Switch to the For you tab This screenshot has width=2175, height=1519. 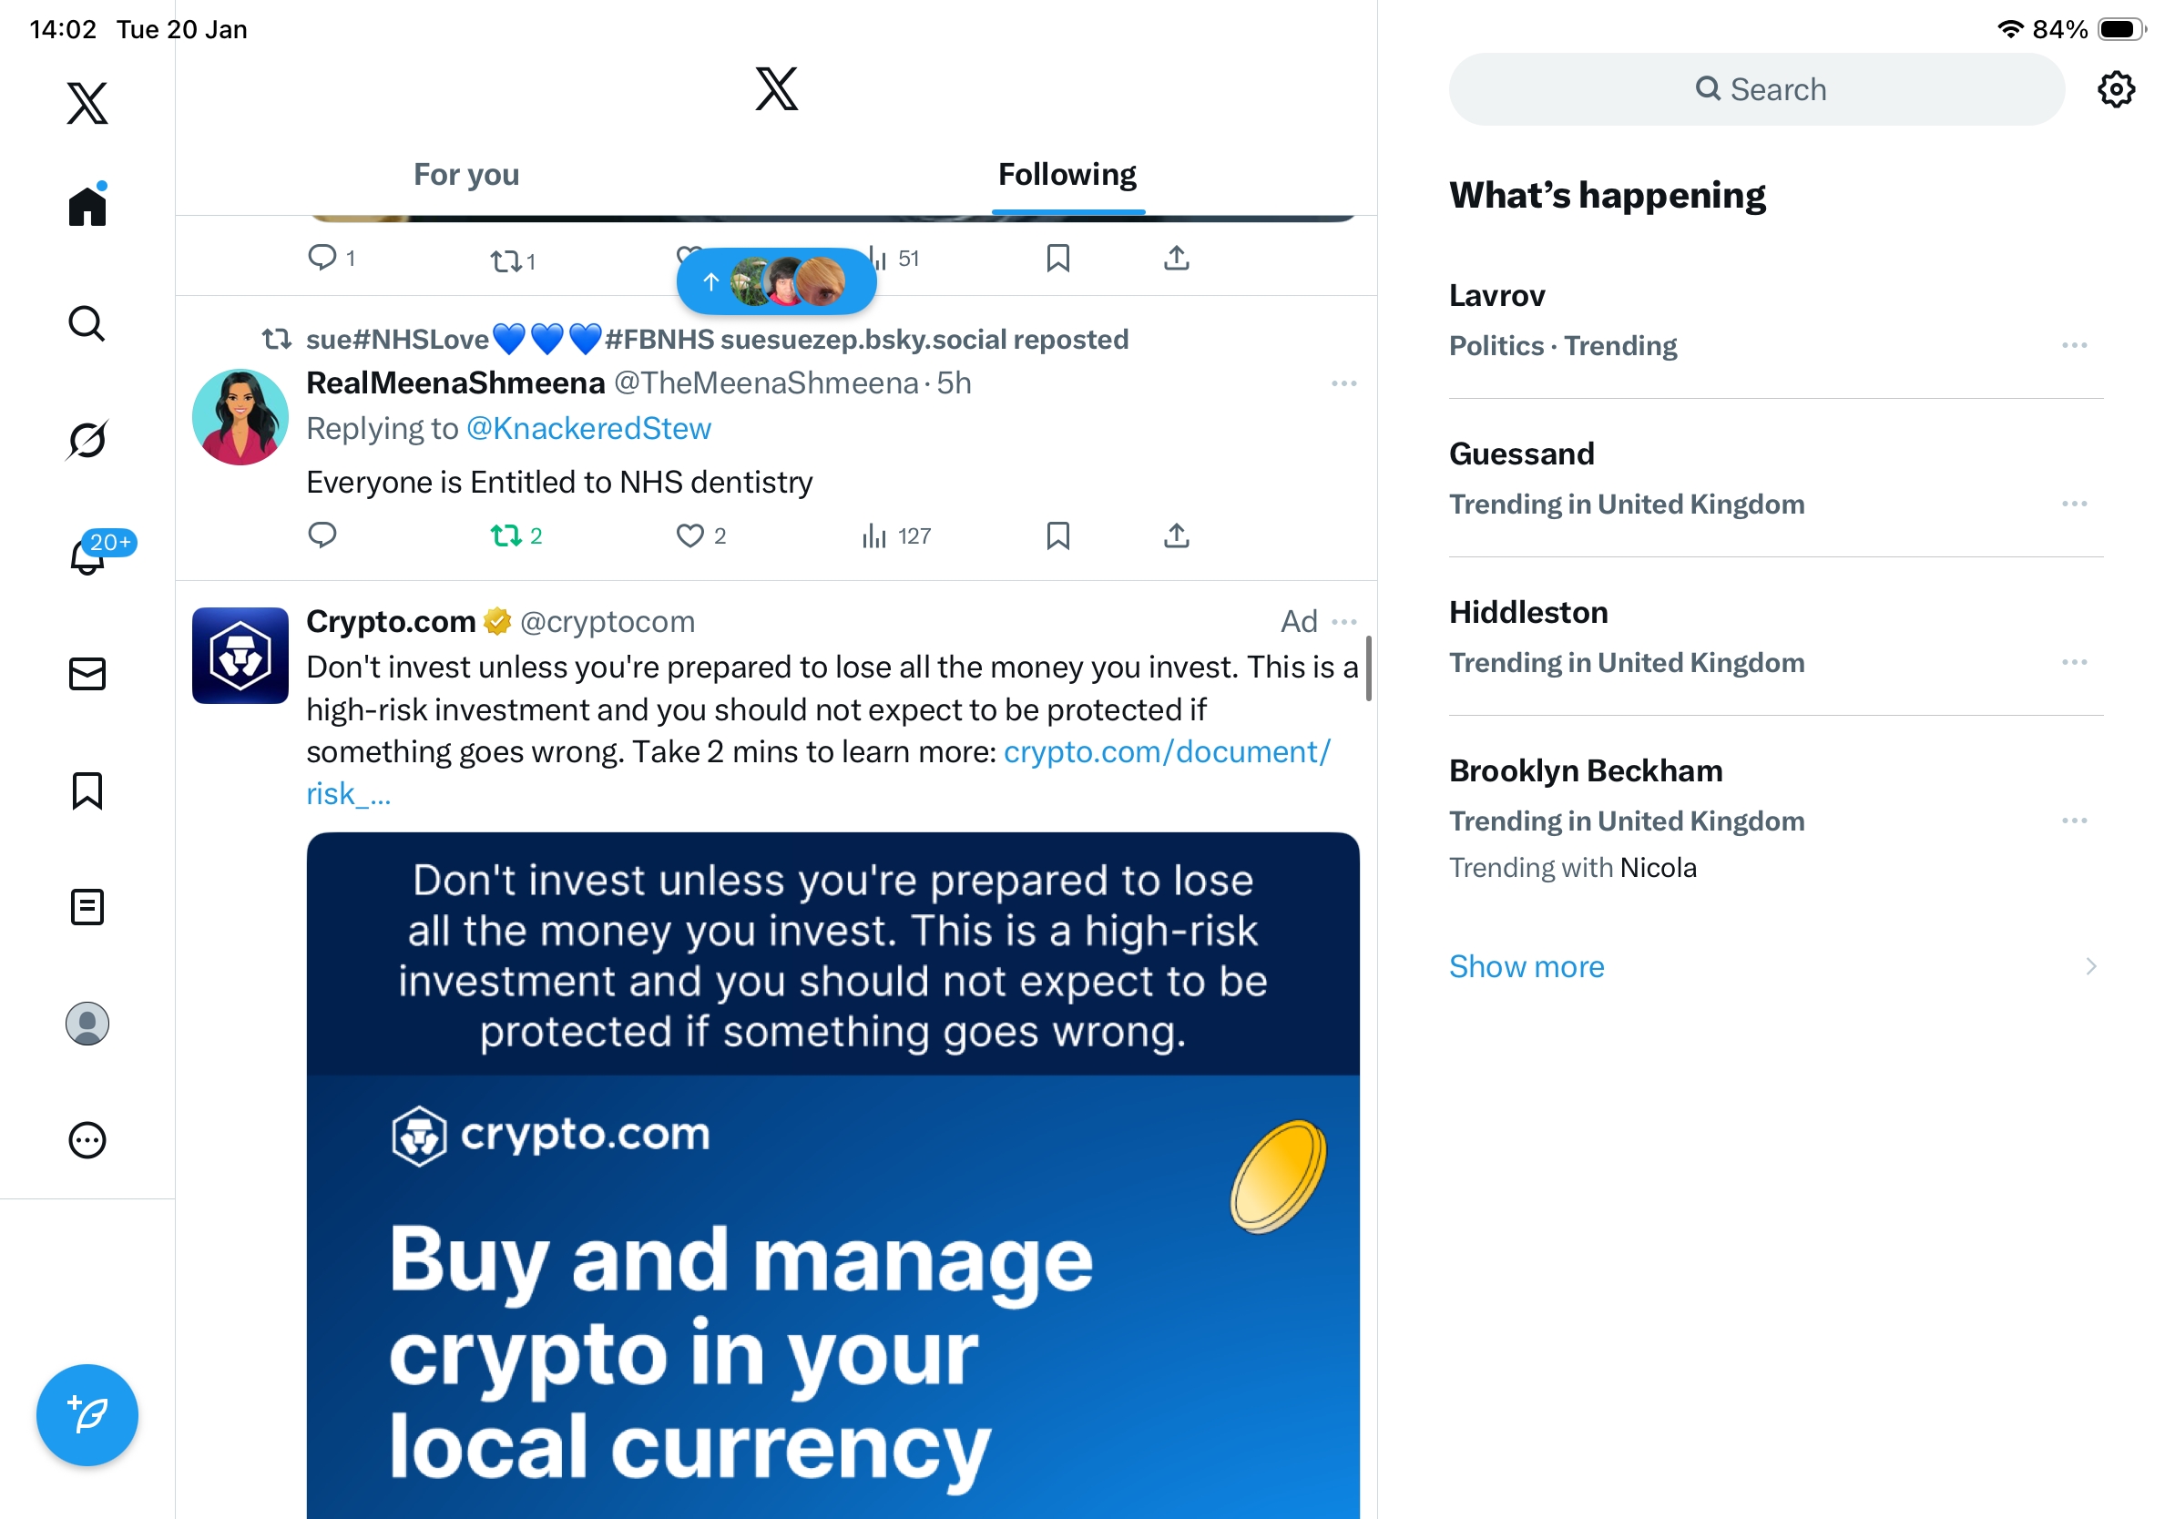click(466, 174)
